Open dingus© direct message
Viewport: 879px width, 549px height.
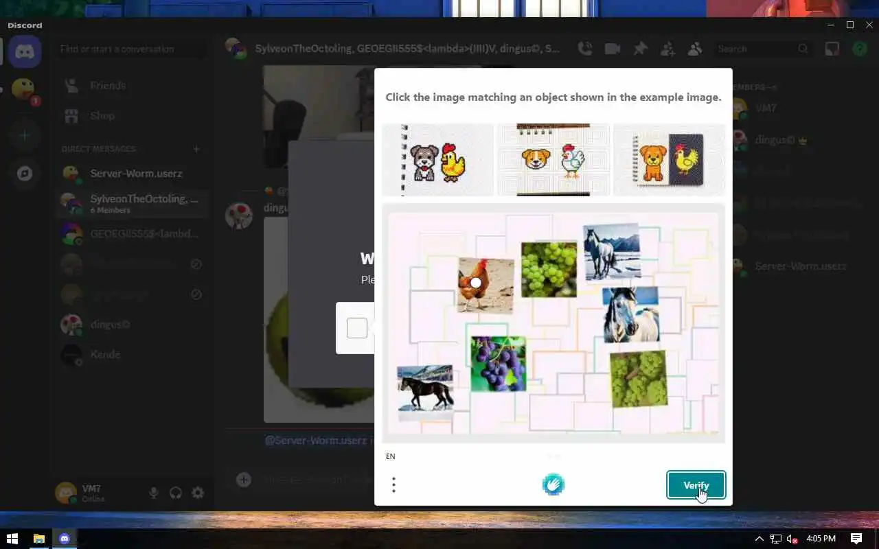131,325
